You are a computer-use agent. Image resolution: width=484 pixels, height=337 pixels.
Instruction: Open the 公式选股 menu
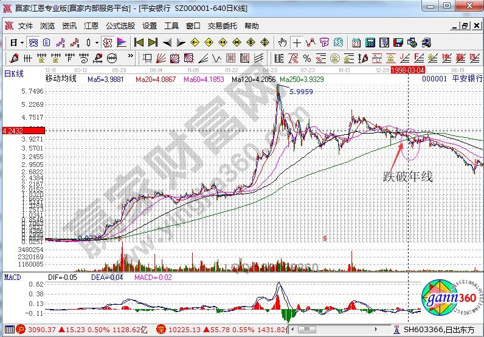tap(120, 26)
